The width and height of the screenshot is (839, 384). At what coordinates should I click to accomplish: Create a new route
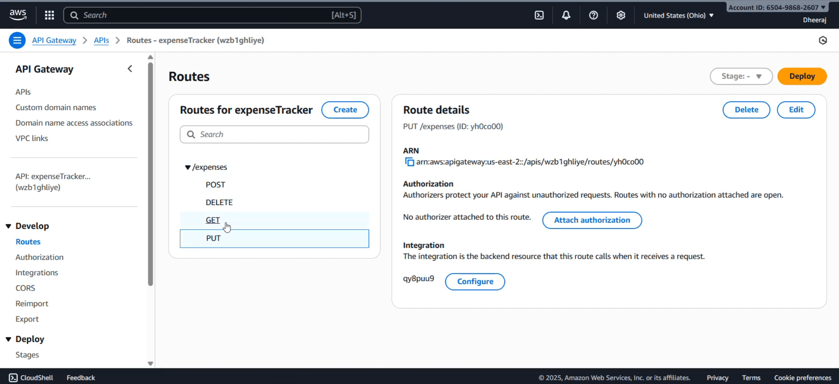[x=345, y=110]
